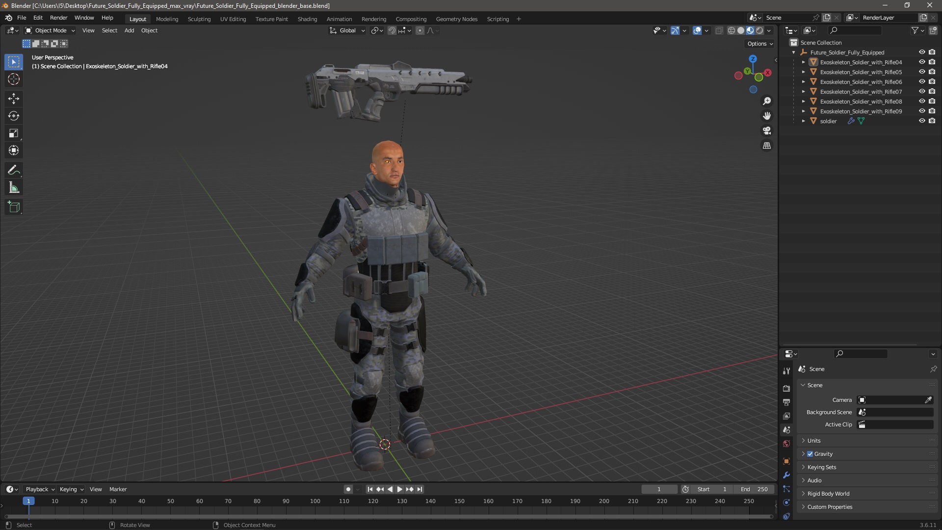The image size is (942, 530).
Task: Select the Cursor tool in the toolbar
Action: click(x=14, y=79)
